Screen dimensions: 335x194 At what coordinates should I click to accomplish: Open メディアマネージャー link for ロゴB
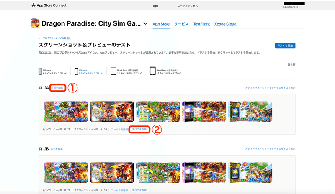tap(270, 149)
